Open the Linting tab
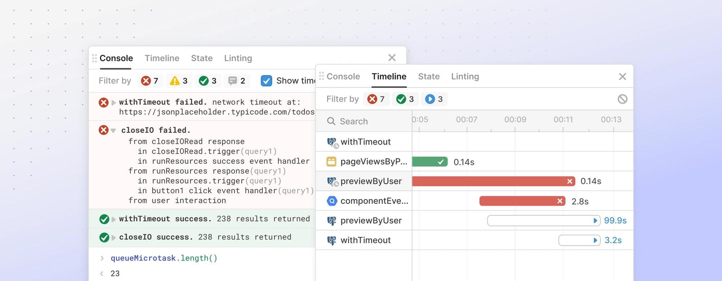The height and width of the screenshot is (281, 722). (465, 76)
